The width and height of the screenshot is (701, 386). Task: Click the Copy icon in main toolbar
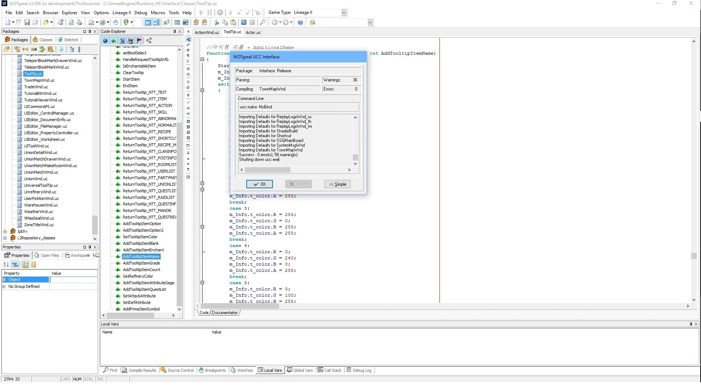[225, 23]
